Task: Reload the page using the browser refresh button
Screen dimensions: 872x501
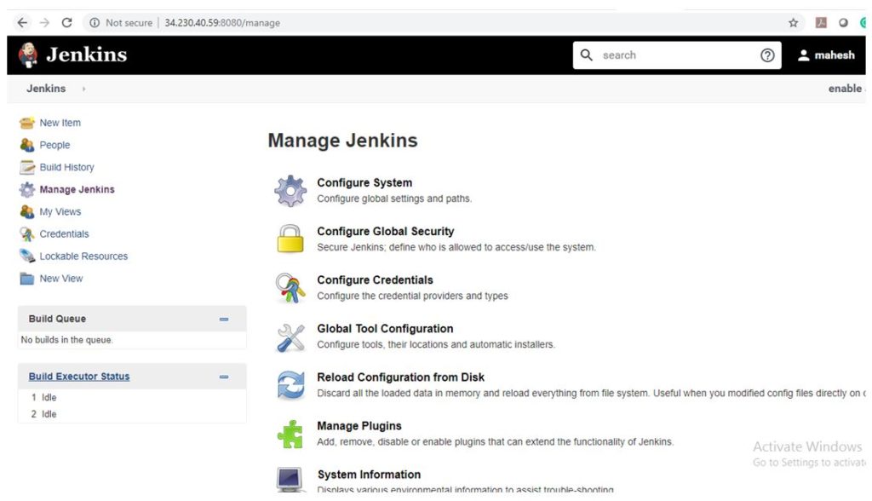Action: click(x=66, y=23)
